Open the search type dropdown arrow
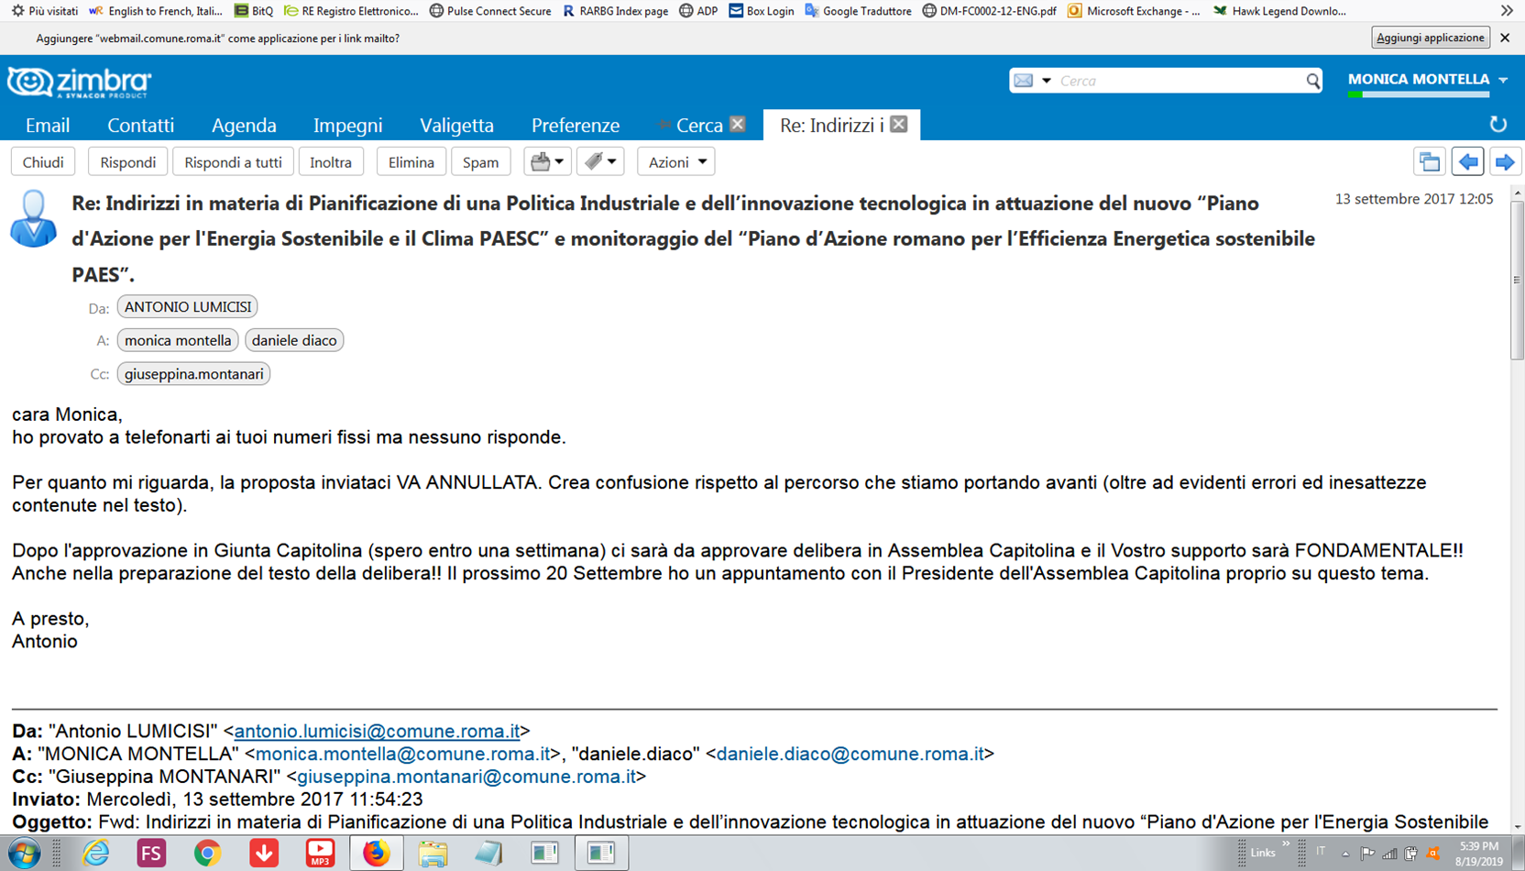 [x=1046, y=81]
